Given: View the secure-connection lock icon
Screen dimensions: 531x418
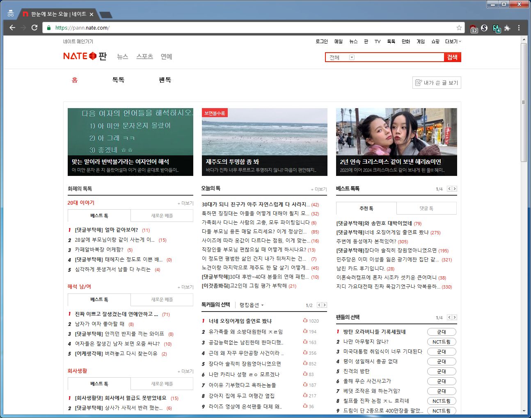Looking at the screenshot, I should [x=49, y=28].
